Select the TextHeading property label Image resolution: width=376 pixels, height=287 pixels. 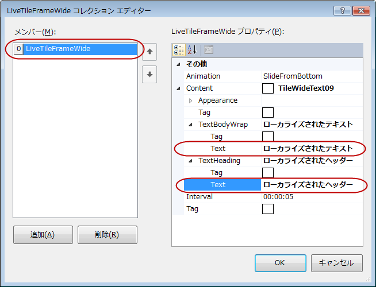click(x=219, y=161)
